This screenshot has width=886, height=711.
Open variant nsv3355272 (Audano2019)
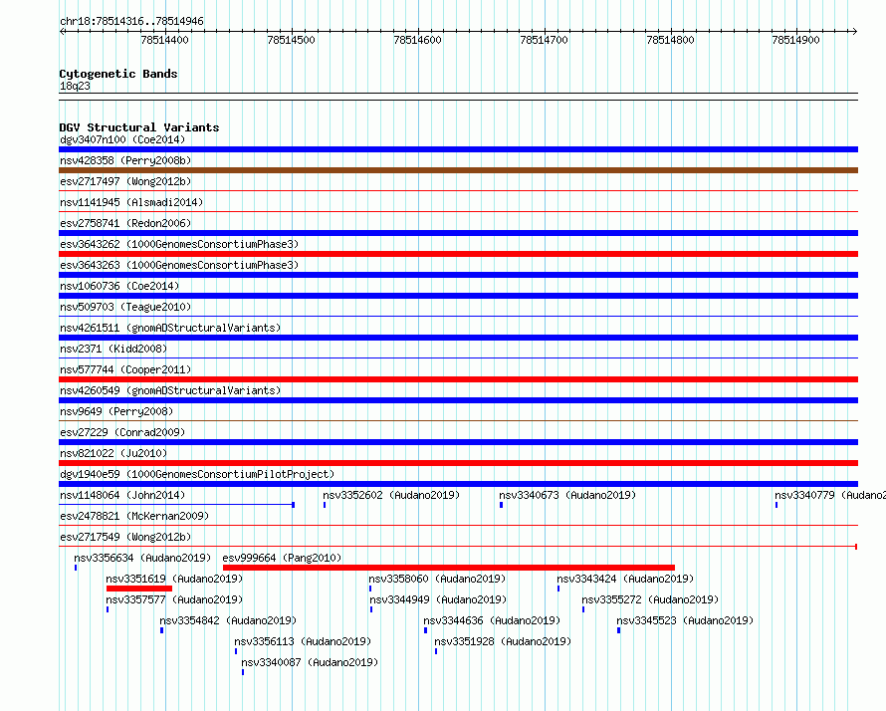(x=650, y=599)
